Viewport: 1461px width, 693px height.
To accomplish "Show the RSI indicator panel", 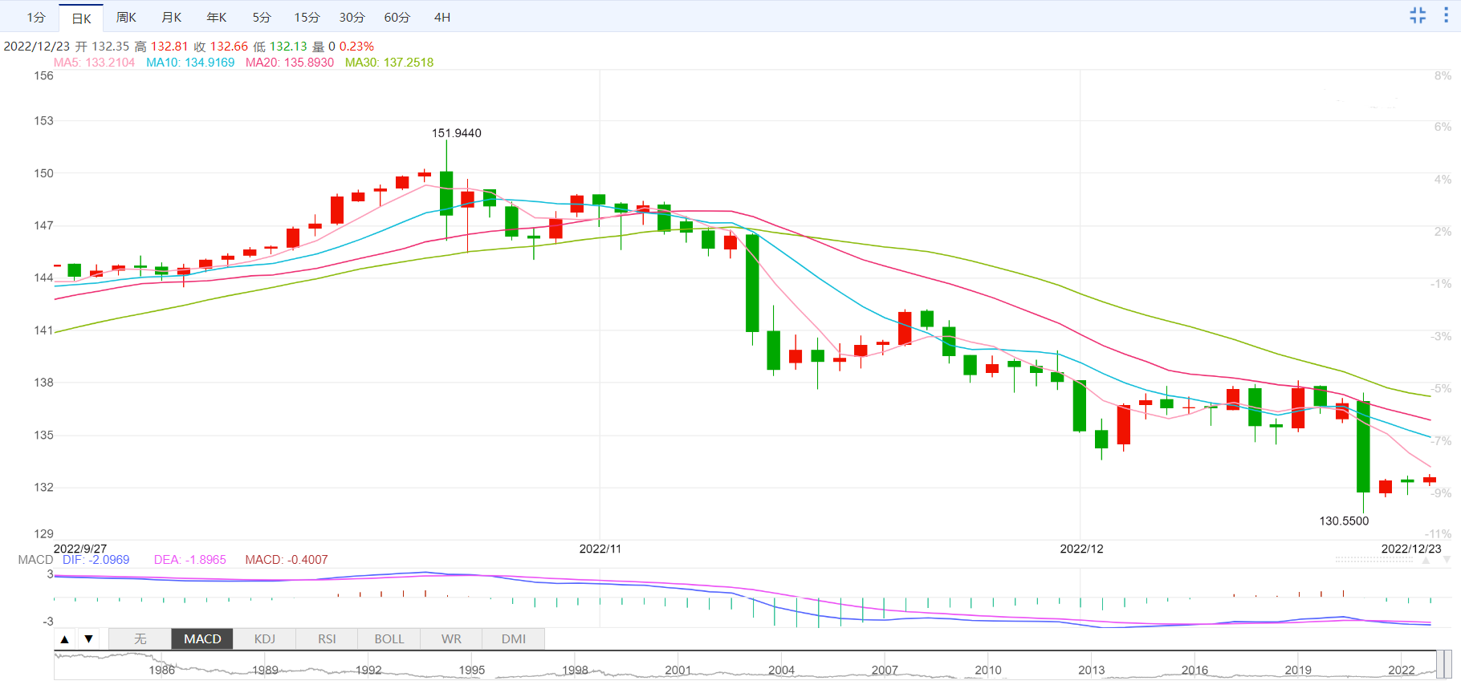I will [327, 639].
